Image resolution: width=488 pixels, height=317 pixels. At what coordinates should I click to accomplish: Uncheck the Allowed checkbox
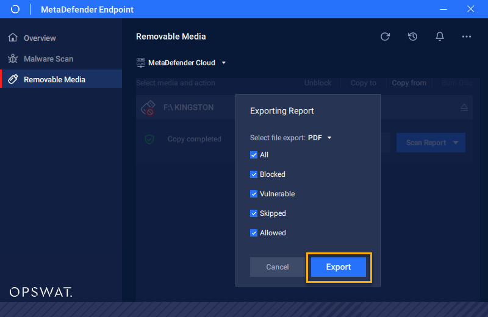tap(254, 233)
